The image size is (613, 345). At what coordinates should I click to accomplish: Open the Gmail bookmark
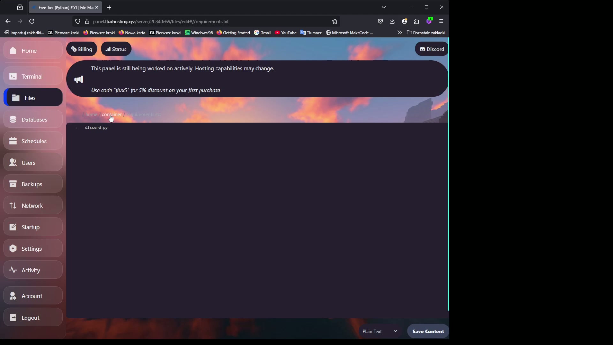pos(262,33)
